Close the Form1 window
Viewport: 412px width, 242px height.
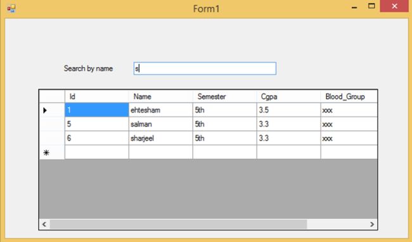pyautogui.click(x=394, y=6)
